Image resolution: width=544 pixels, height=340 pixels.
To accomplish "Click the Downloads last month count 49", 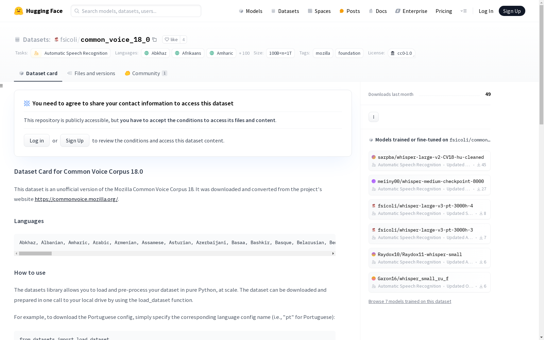I will point(488,94).
